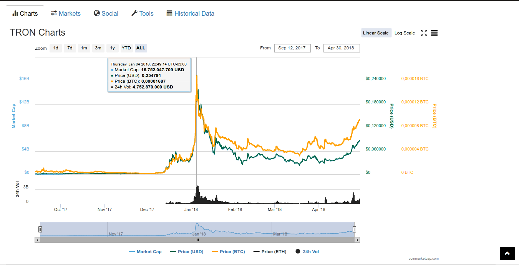Set zoom range to 1m
This screenshot has height=265, width=519.
[x=84, y=48]
